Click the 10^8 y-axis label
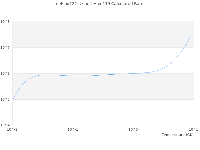200x150 pixels. click(x=5, y=22)
